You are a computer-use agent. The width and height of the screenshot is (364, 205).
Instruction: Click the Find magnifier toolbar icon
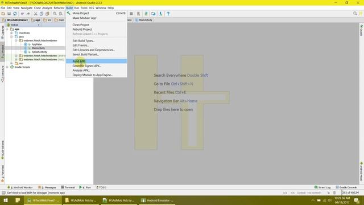tap(55, 14)
